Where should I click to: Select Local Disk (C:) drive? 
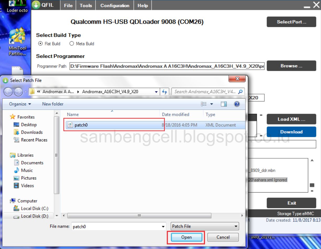click(x=31, y=209)
